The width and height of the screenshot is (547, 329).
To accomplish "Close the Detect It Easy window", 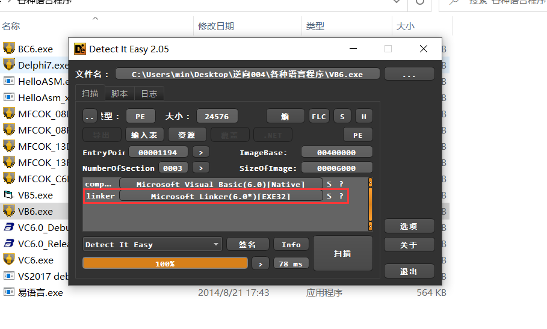I will (424, 49).
